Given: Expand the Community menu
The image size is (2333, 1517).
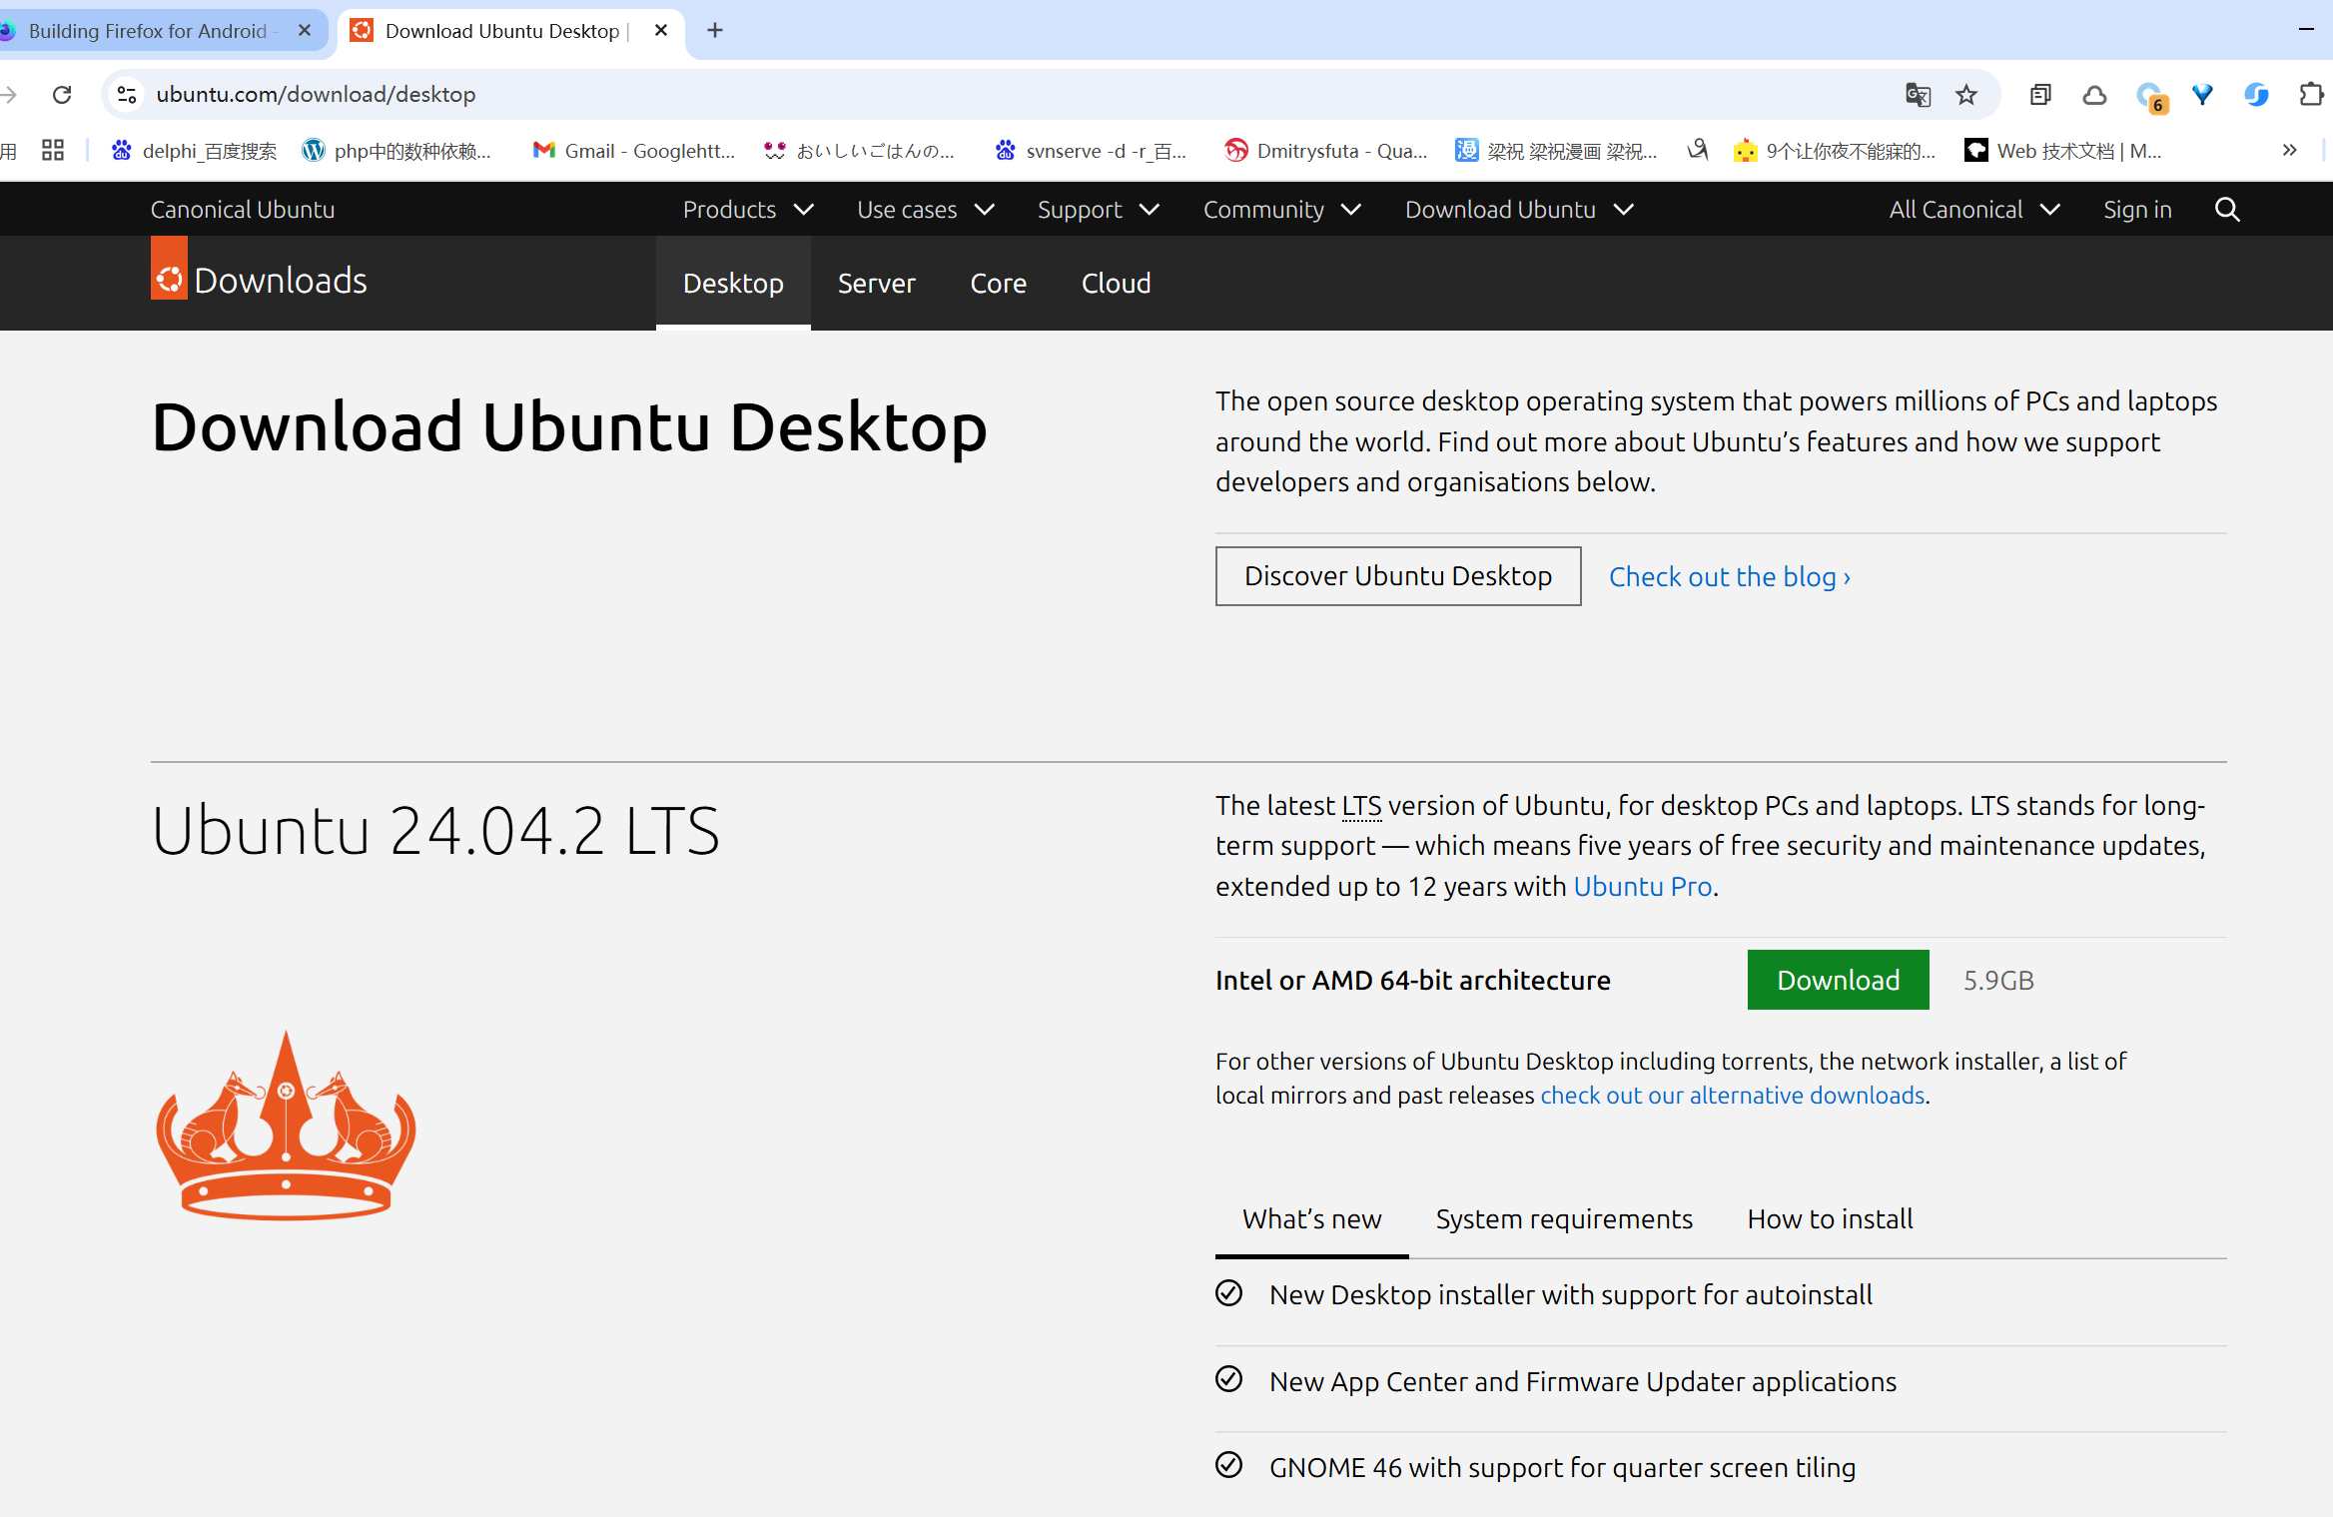Looking at the screenshot, I should click(x=1282, y=210).
